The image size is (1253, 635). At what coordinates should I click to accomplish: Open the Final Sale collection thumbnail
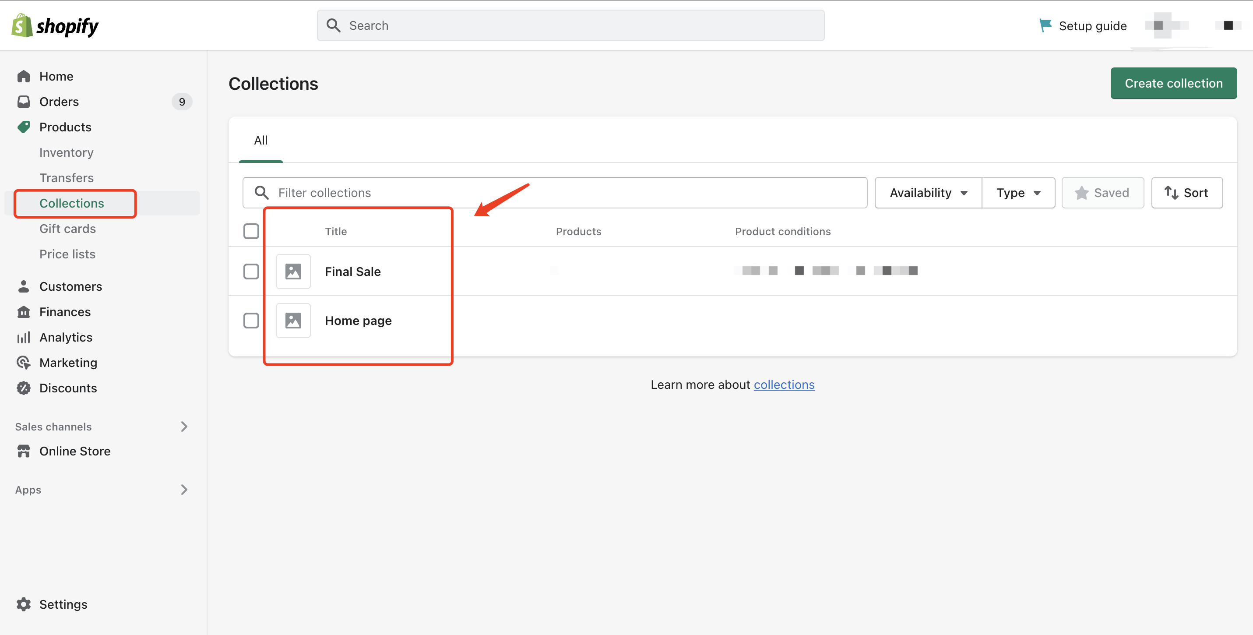[x=293, y=272]
